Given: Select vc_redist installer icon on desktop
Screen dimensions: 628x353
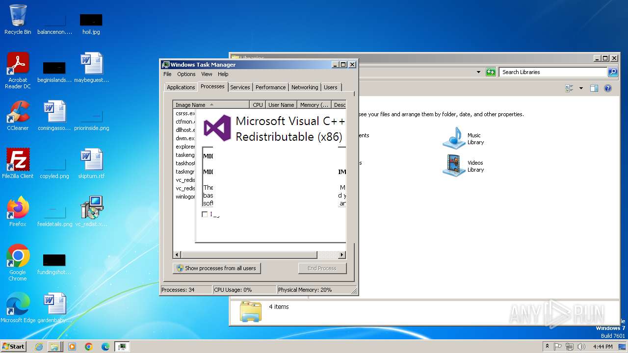Looking at the screenshot, I should [91, 212].
